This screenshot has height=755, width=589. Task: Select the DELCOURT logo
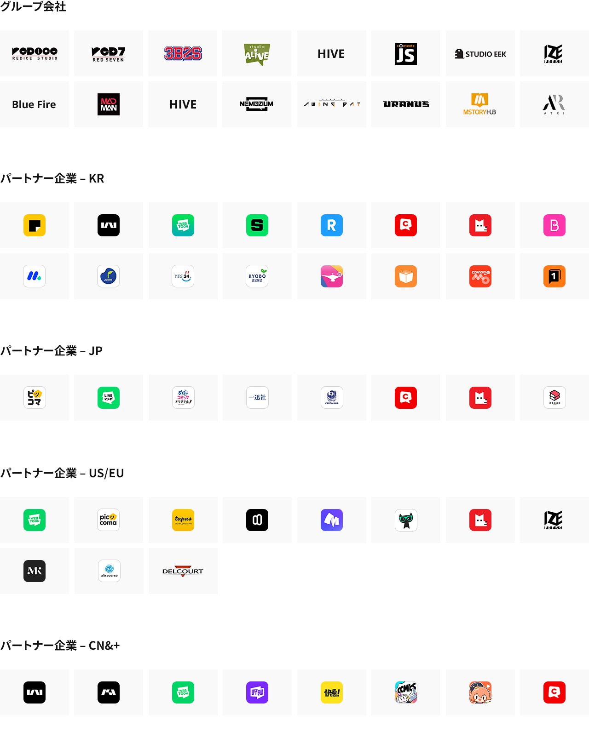183,571
